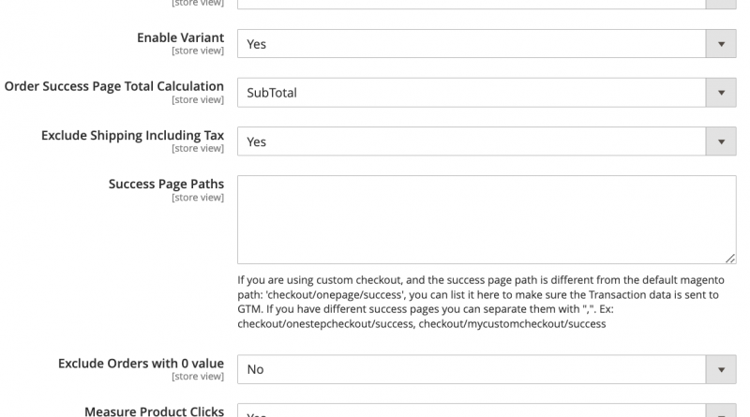The height and width of the screenshot is (417, 750).
Task: Open the dropdown showing SubTotal
Action: (471, 93)
